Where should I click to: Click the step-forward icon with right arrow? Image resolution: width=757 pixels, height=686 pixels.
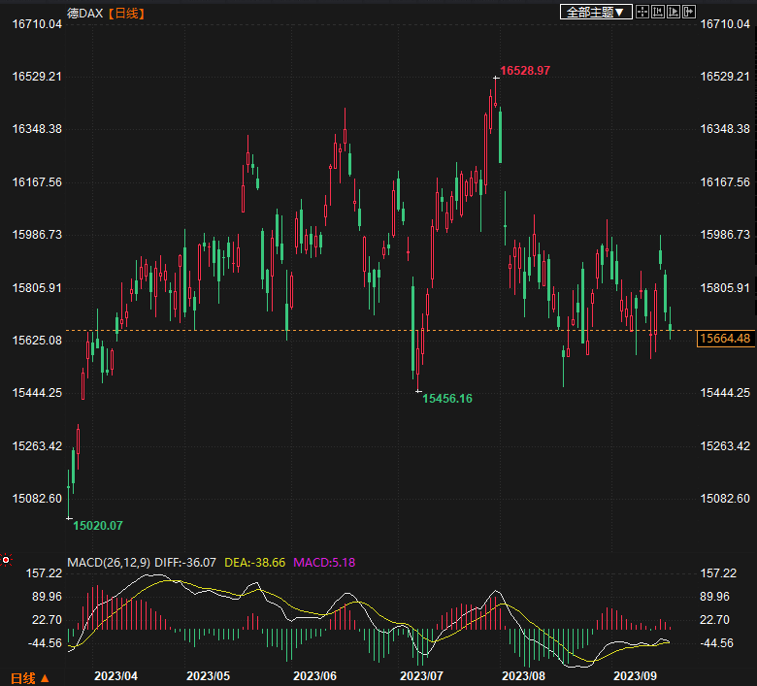674,12
